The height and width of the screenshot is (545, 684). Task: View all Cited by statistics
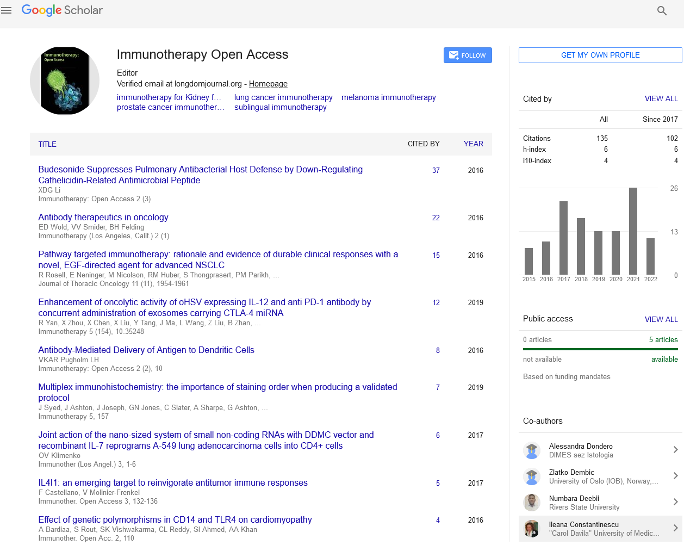pos(661,98)
